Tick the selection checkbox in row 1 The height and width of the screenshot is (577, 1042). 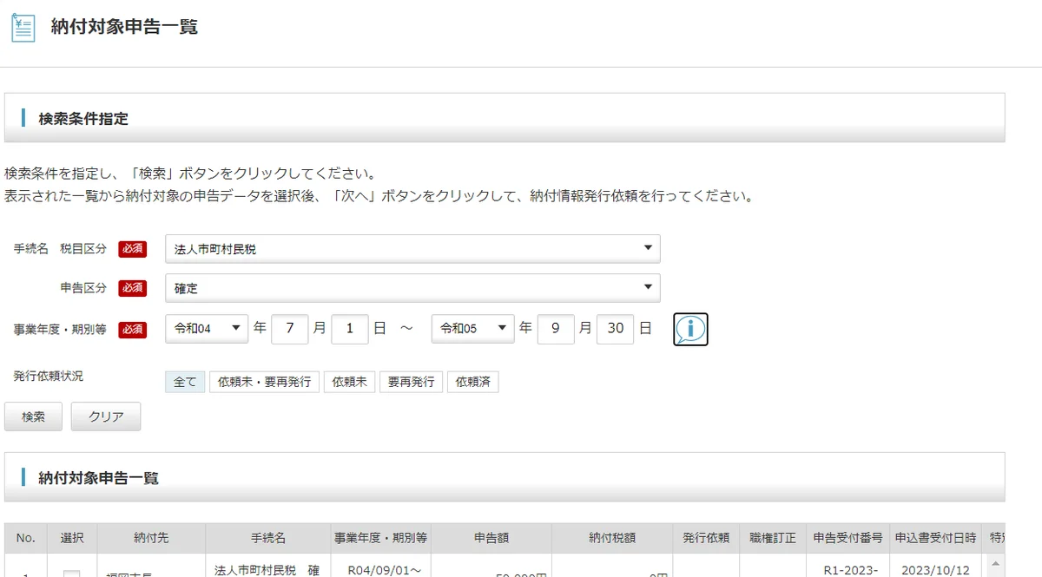click(x=72, y=574)
